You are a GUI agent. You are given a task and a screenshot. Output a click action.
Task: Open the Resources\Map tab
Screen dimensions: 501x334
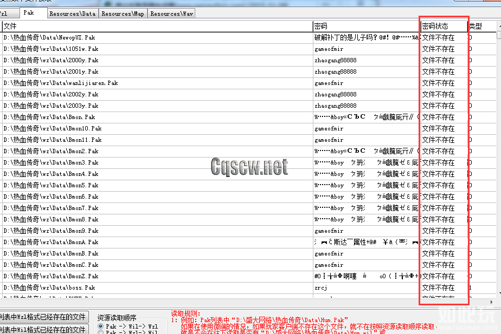coord(123,14)
